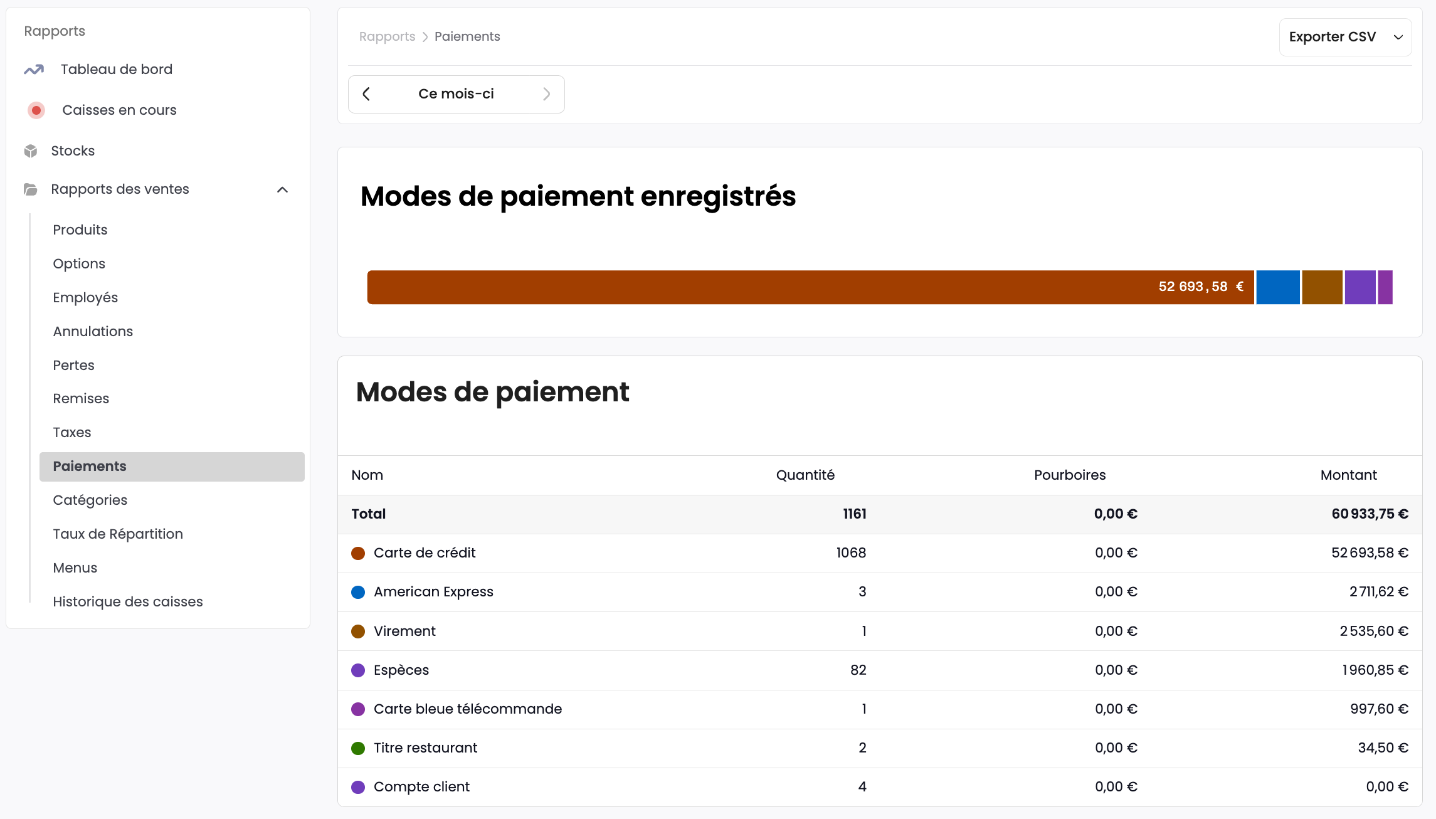Collapse the Rapports des ventes section
The height and width of the screenshot is (819, 1436).
click(282, 189)
